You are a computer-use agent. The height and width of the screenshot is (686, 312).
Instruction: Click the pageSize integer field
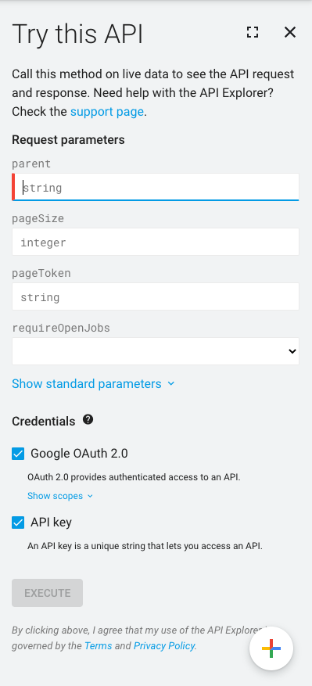click(x=156, y=242)
